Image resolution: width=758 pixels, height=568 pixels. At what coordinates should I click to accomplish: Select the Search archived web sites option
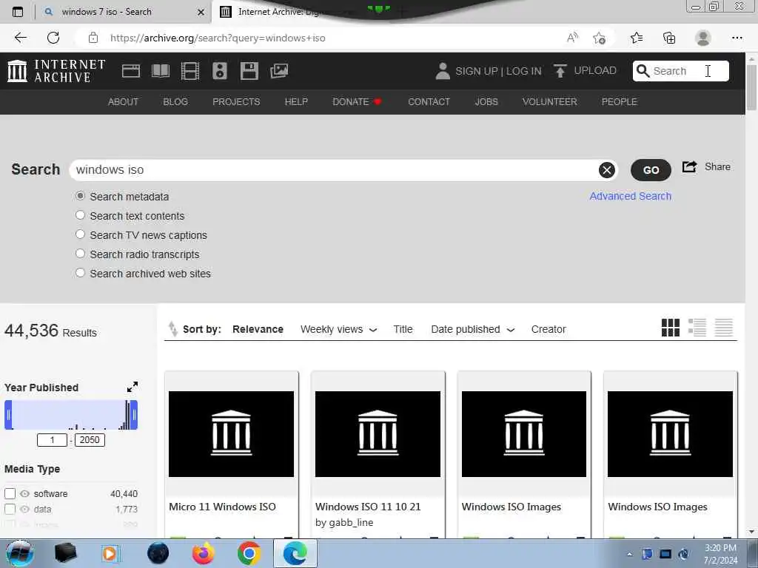click(x=80, y=273)
